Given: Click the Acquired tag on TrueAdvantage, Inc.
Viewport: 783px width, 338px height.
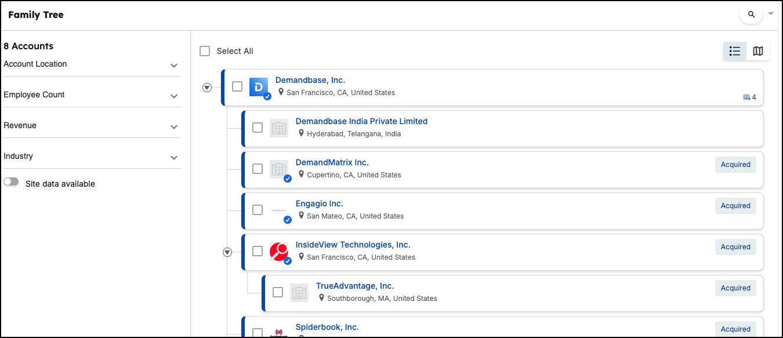Looking at the screenshot, I should (735, 288).
